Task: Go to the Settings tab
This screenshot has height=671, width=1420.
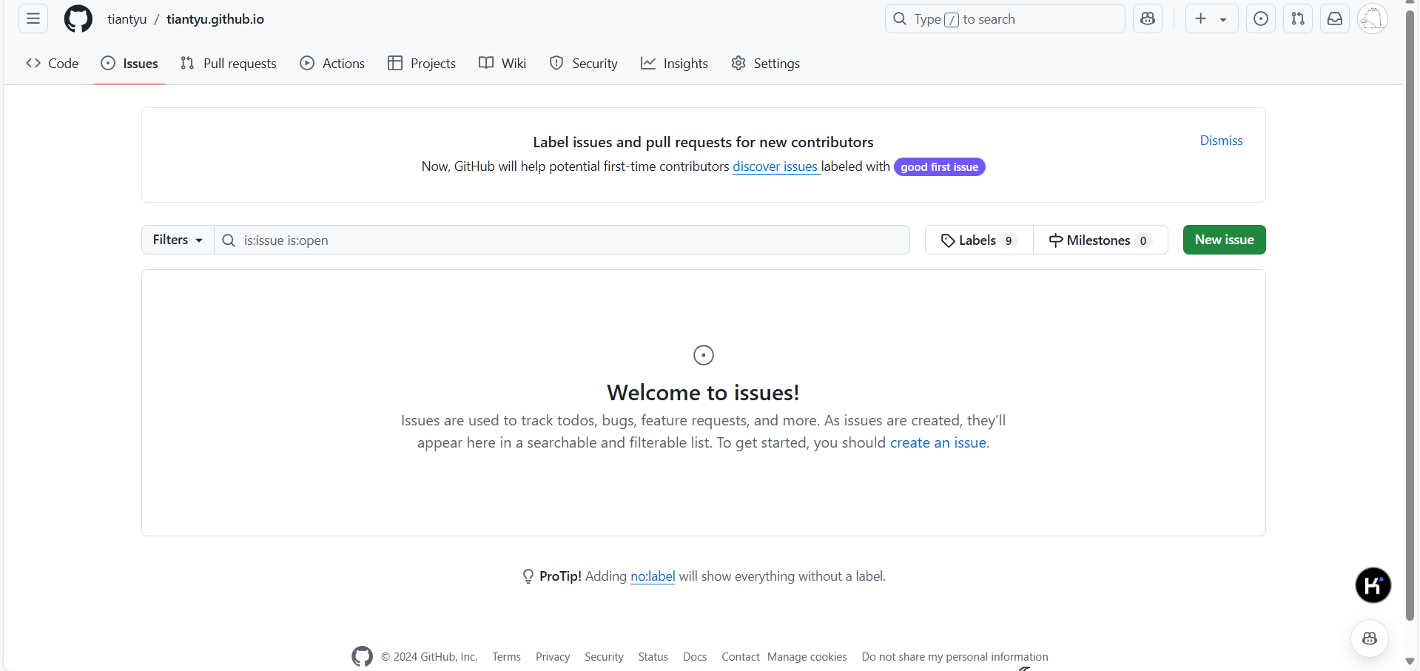Action: click(765, 64)
